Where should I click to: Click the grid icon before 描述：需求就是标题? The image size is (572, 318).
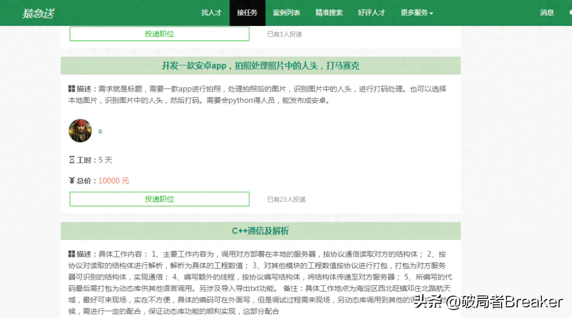tap(71, 89)
